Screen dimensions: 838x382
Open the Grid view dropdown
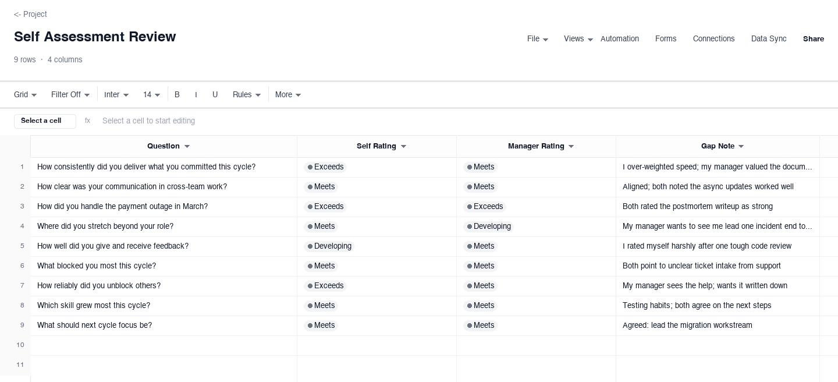(26, 95)
